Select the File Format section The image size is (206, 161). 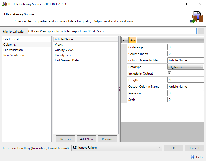26,39
